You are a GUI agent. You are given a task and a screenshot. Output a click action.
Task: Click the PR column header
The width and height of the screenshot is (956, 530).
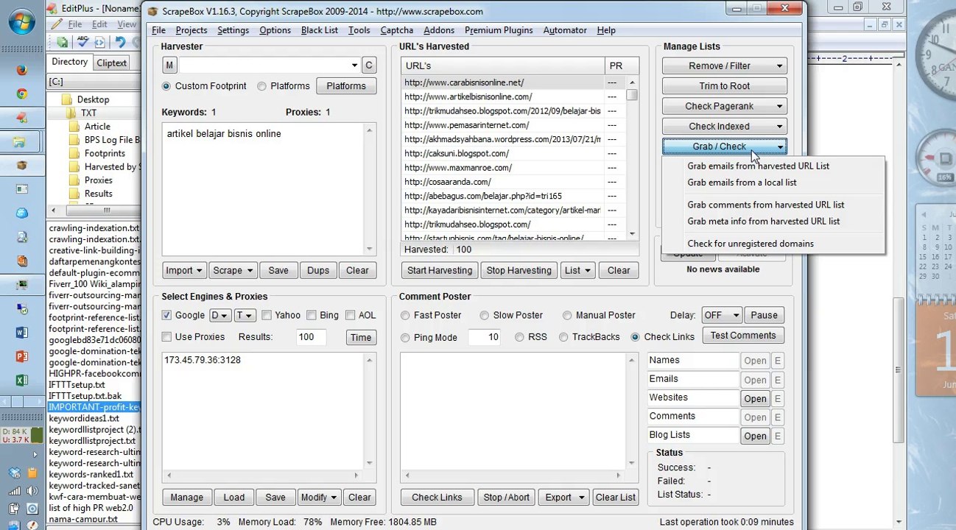coord(621,66)
